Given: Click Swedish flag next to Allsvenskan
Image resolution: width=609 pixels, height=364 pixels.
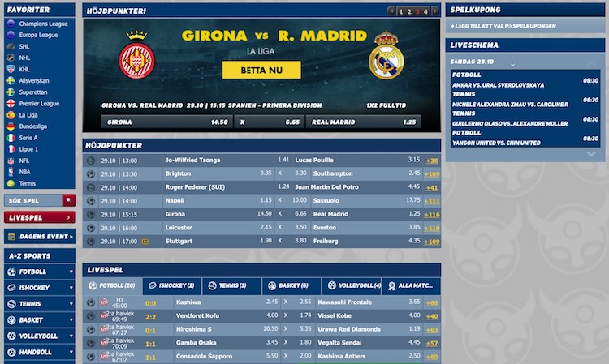Looking at the screenshot, I should click(x=11, y=80).
